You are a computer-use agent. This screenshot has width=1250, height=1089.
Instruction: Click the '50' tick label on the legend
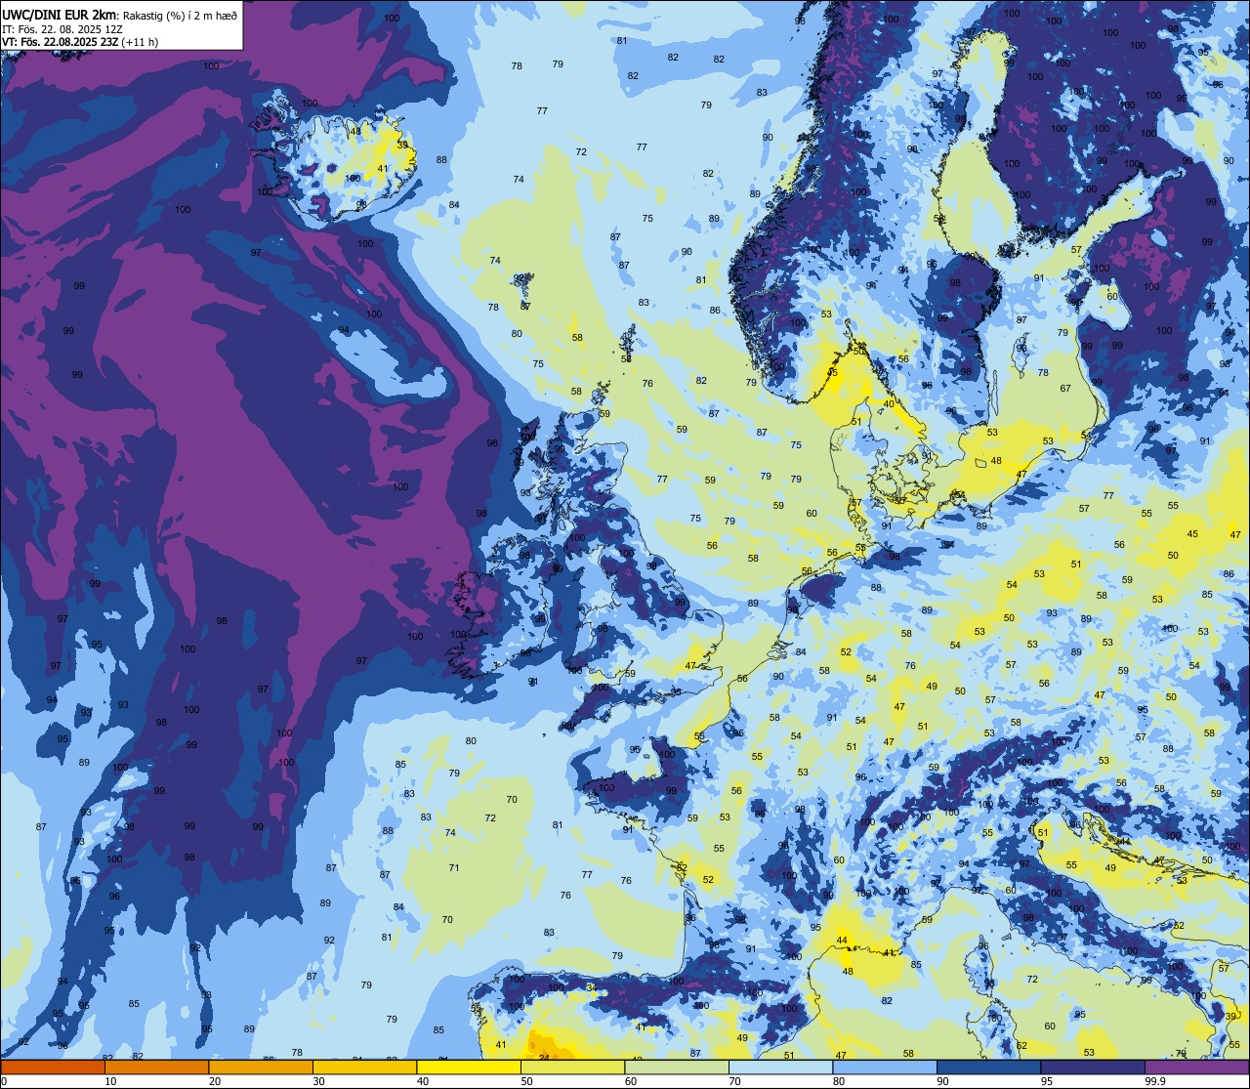pos(526,1081)
